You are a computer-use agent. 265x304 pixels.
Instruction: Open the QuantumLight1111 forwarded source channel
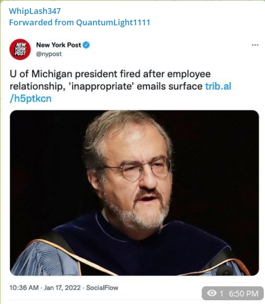point(113,22)
